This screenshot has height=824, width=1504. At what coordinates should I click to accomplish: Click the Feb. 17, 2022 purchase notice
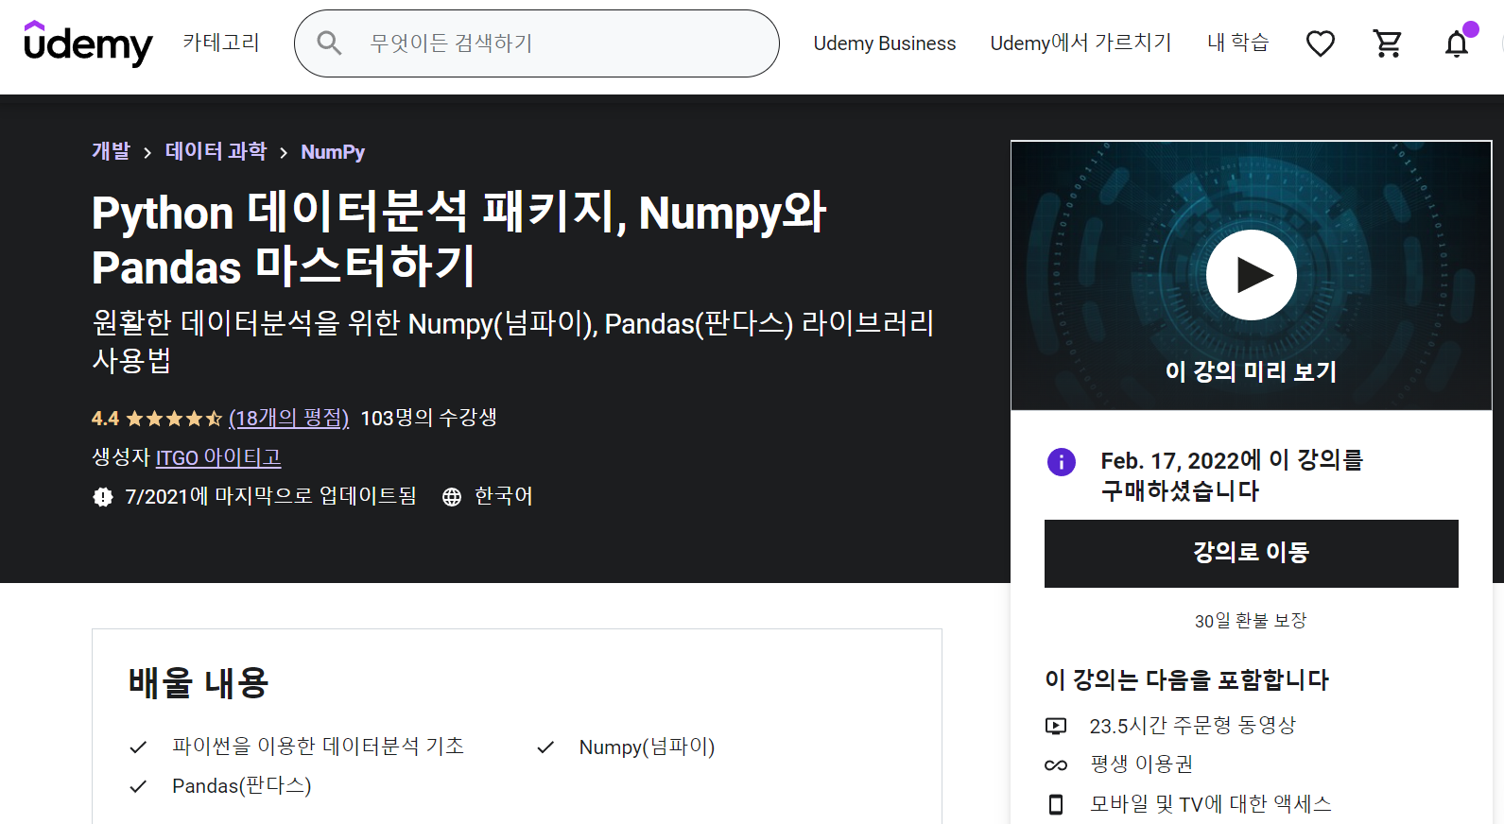(x=1233, y=475)
